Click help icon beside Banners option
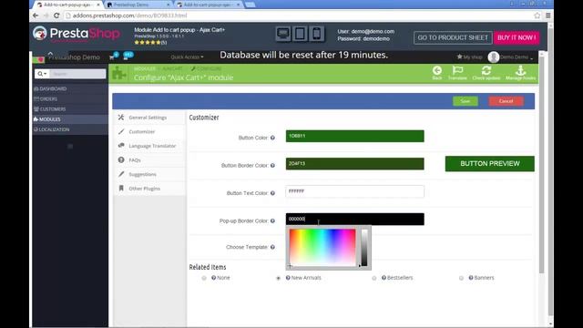Viewport: 583px width, 328px height. tap(471, 278)
